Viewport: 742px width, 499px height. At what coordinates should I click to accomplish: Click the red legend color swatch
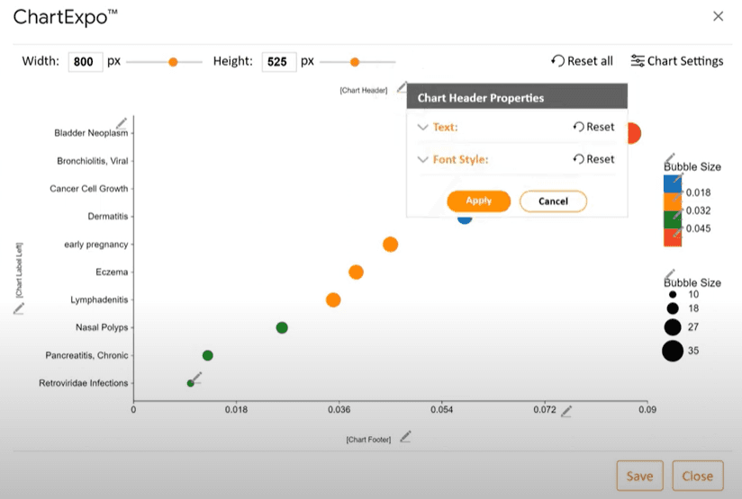pos(673,237)
